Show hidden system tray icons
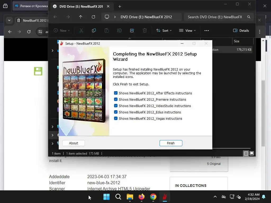271x203 pixels. click(215, 197)
